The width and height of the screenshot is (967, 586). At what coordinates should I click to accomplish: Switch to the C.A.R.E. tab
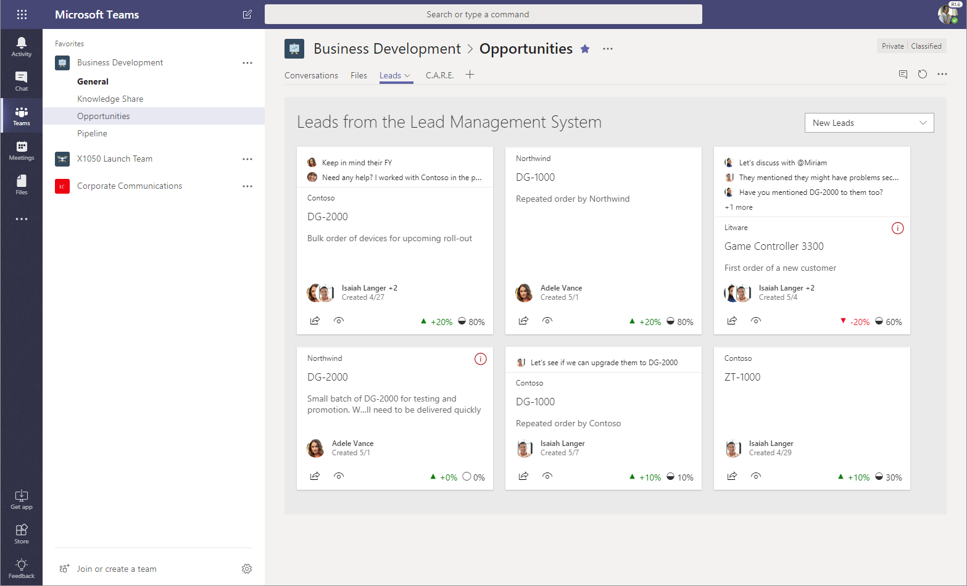point(439,75)
